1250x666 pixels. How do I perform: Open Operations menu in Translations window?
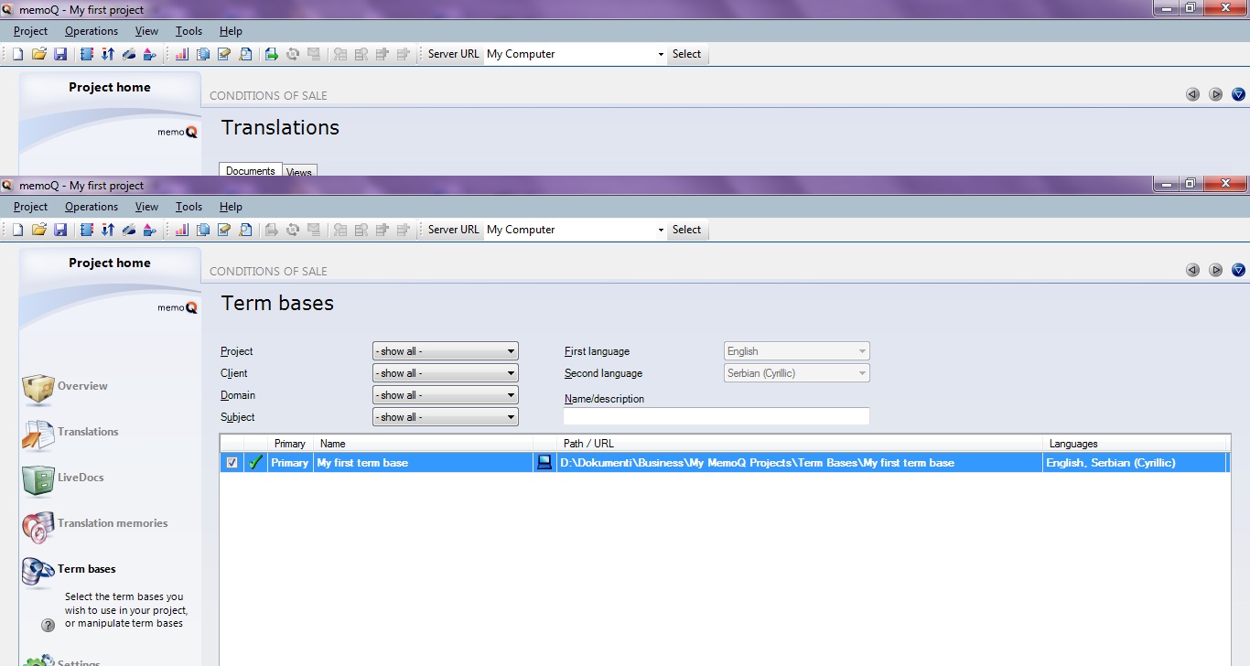[x=92, y=31]
